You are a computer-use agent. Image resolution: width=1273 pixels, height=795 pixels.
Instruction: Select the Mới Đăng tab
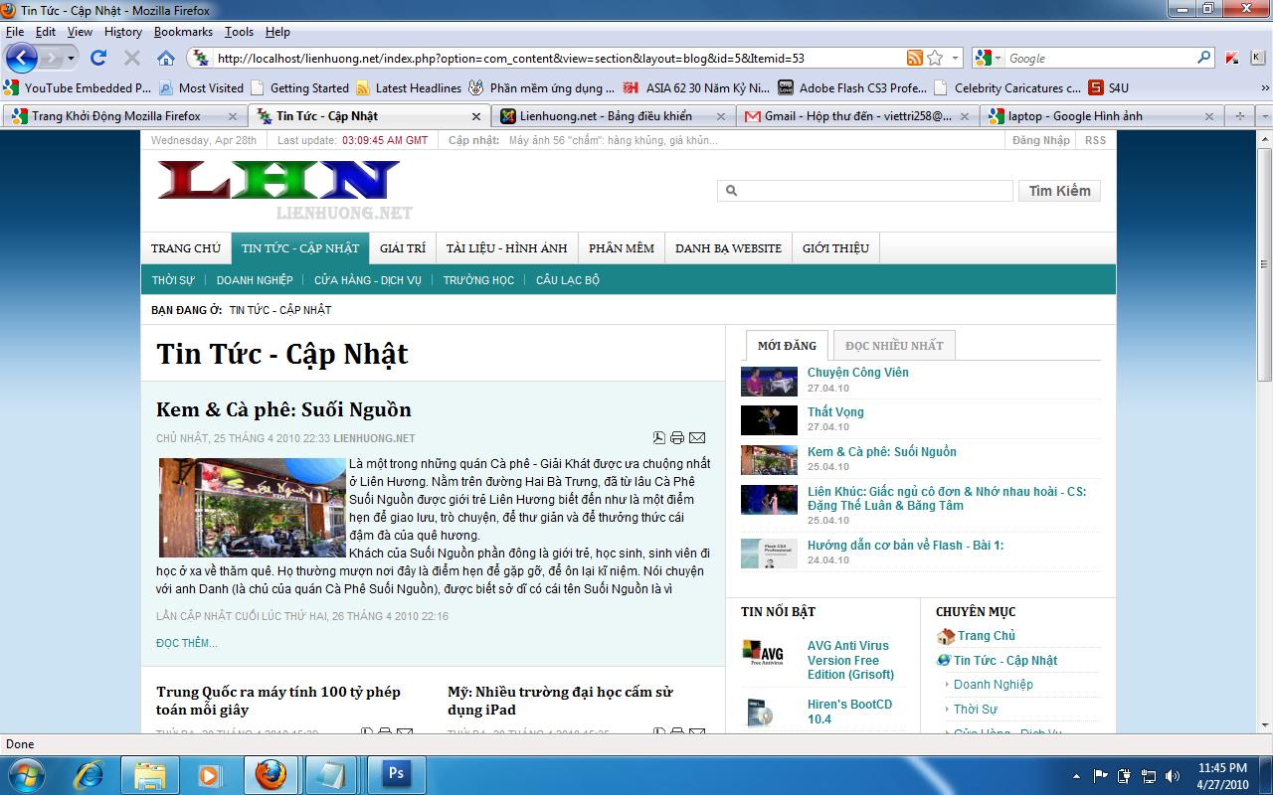coord(787,345)
